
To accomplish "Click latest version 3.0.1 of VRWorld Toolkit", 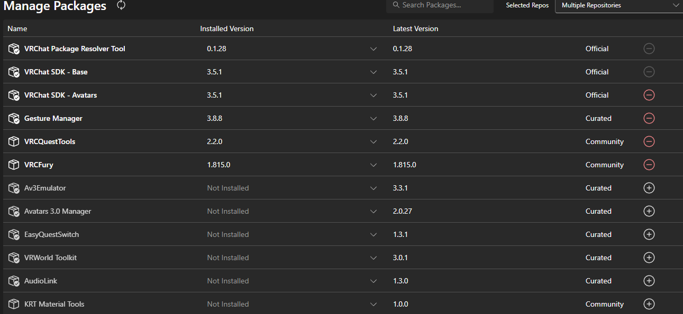I will (x=400, y=258).
